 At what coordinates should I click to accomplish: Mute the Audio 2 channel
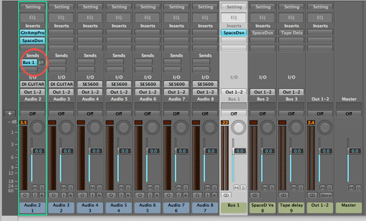[35, 188]
